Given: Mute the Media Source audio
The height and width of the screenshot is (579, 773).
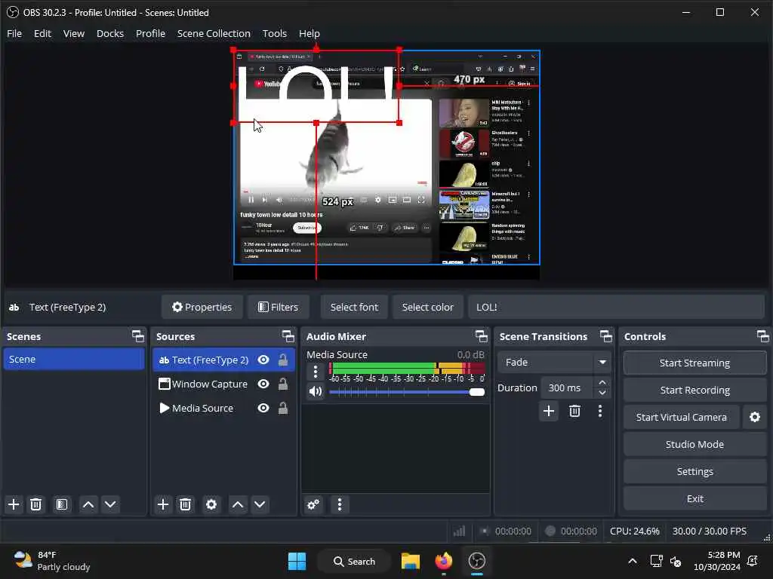Looking at the screenshot, I should click(316, 391).
